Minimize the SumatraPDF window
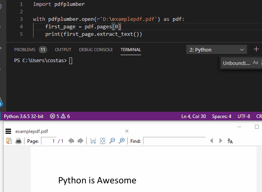The height and width of the screenshot is (192, 262). pos(239,127)
